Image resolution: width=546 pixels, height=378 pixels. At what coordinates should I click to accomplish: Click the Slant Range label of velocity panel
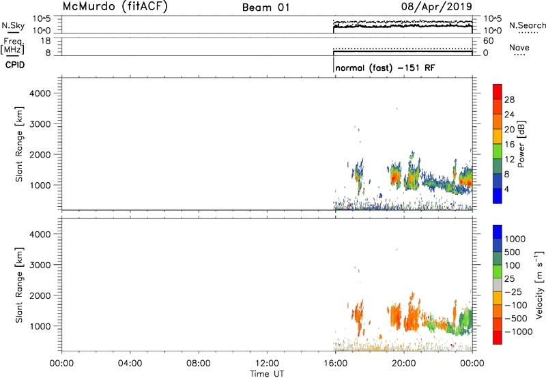click(x=19, y=285)
